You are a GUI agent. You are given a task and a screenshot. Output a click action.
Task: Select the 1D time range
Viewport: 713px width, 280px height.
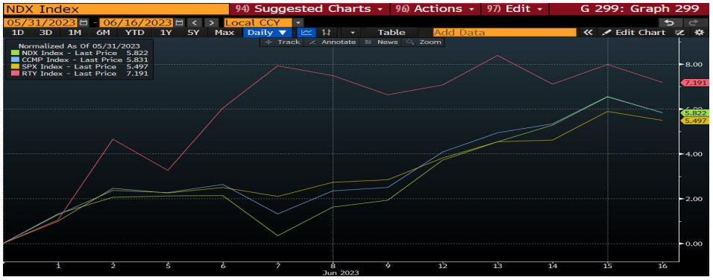[18, 33]
